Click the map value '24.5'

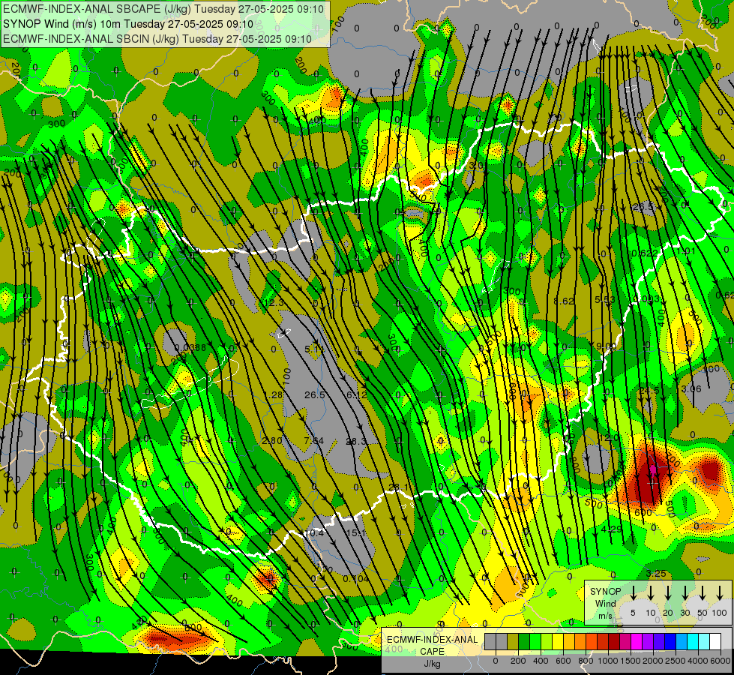[649, 391]
